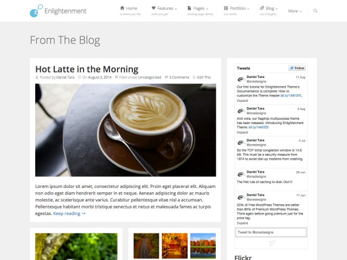Expand the 11 Aug tweet
347x260 pixels.
click(x=242, y=101)
